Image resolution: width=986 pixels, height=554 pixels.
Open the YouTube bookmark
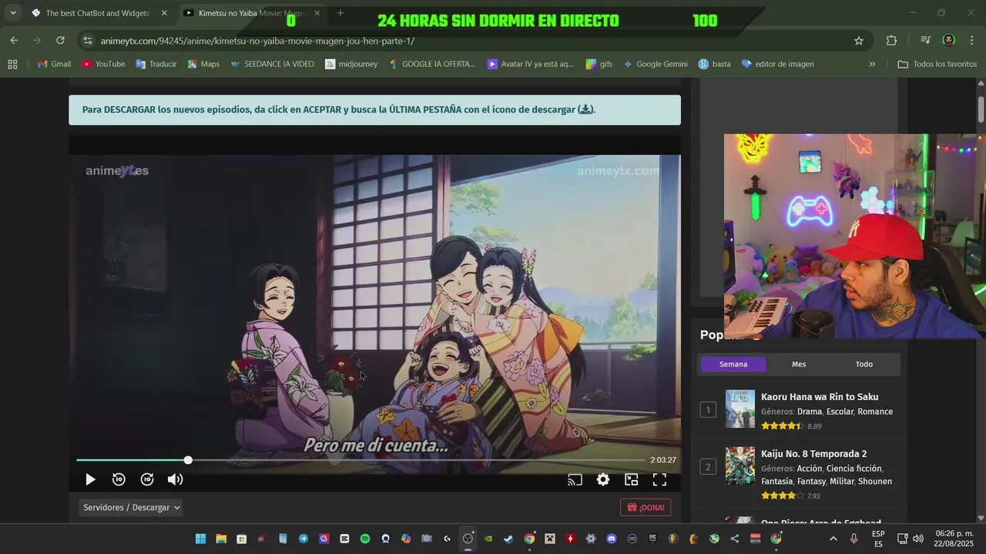[103, 64]
